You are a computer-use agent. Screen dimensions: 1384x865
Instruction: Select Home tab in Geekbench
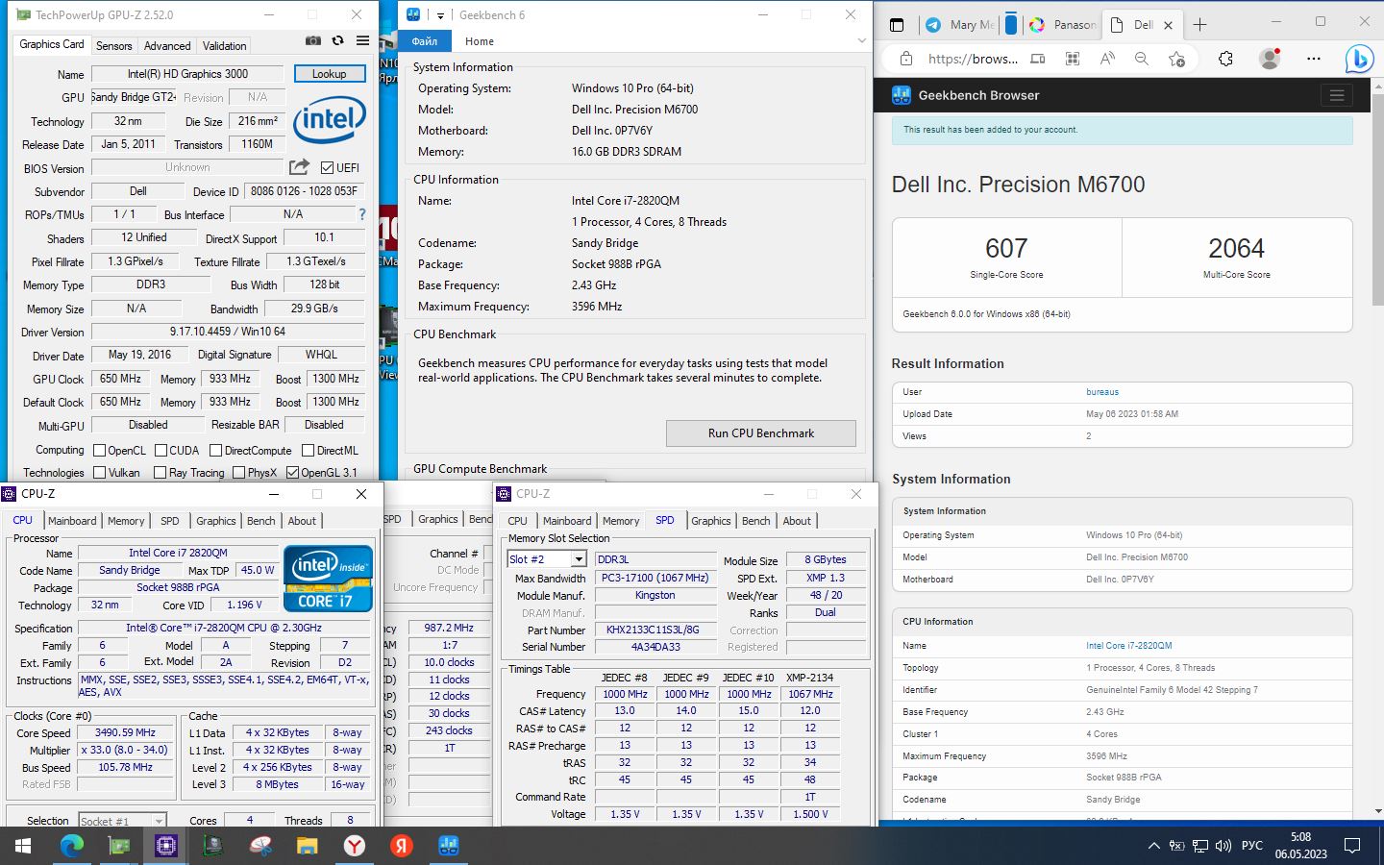pyautogui.click(x=480, y=41)
